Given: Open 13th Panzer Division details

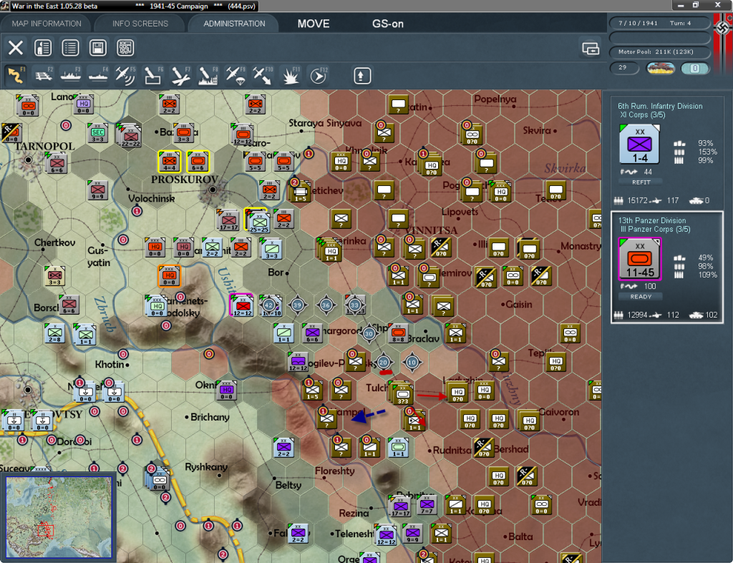Looking at the screenshot, I should (x=651, y=220).
